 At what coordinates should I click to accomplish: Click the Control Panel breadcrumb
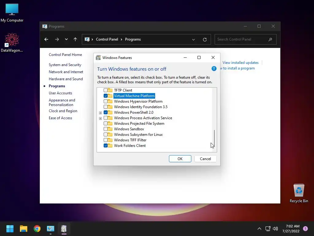[x=107, y=39]
